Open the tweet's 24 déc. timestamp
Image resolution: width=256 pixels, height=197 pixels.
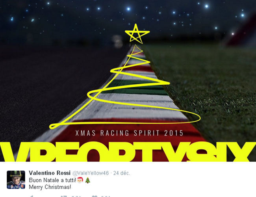click(122, 173)
